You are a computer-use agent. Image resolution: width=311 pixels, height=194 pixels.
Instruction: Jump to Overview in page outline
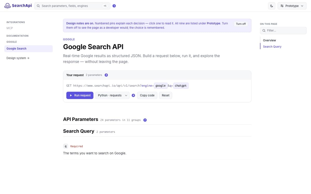pyautogui.click(x=270, y=40)
